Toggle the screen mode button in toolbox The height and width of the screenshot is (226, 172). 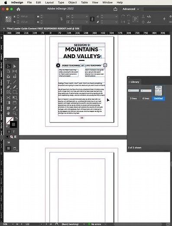15,148
